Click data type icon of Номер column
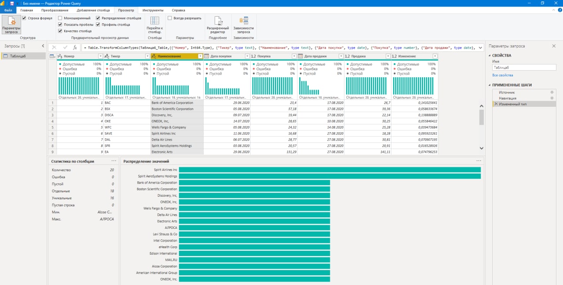The image size is (563, 285). 60,56
